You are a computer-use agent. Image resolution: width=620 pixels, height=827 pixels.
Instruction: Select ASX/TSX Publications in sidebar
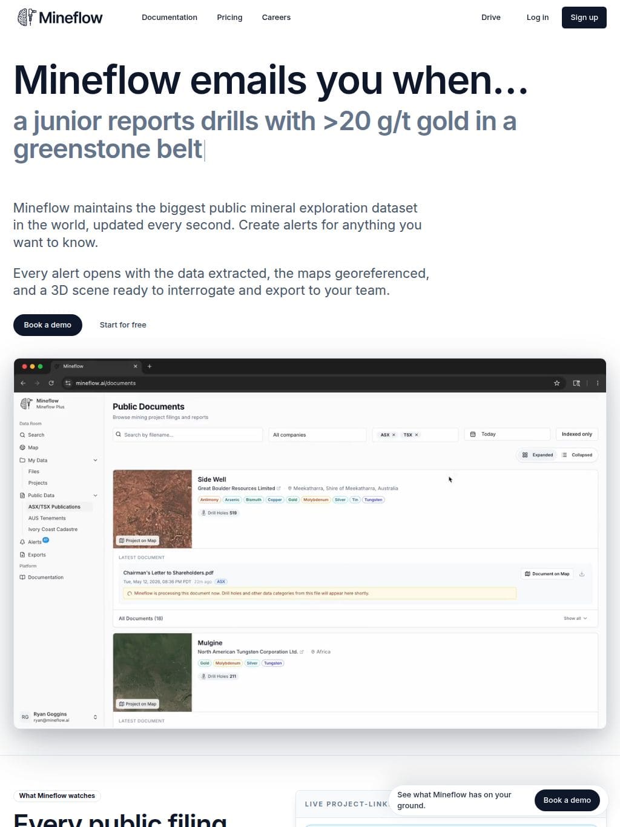(54, 507)
